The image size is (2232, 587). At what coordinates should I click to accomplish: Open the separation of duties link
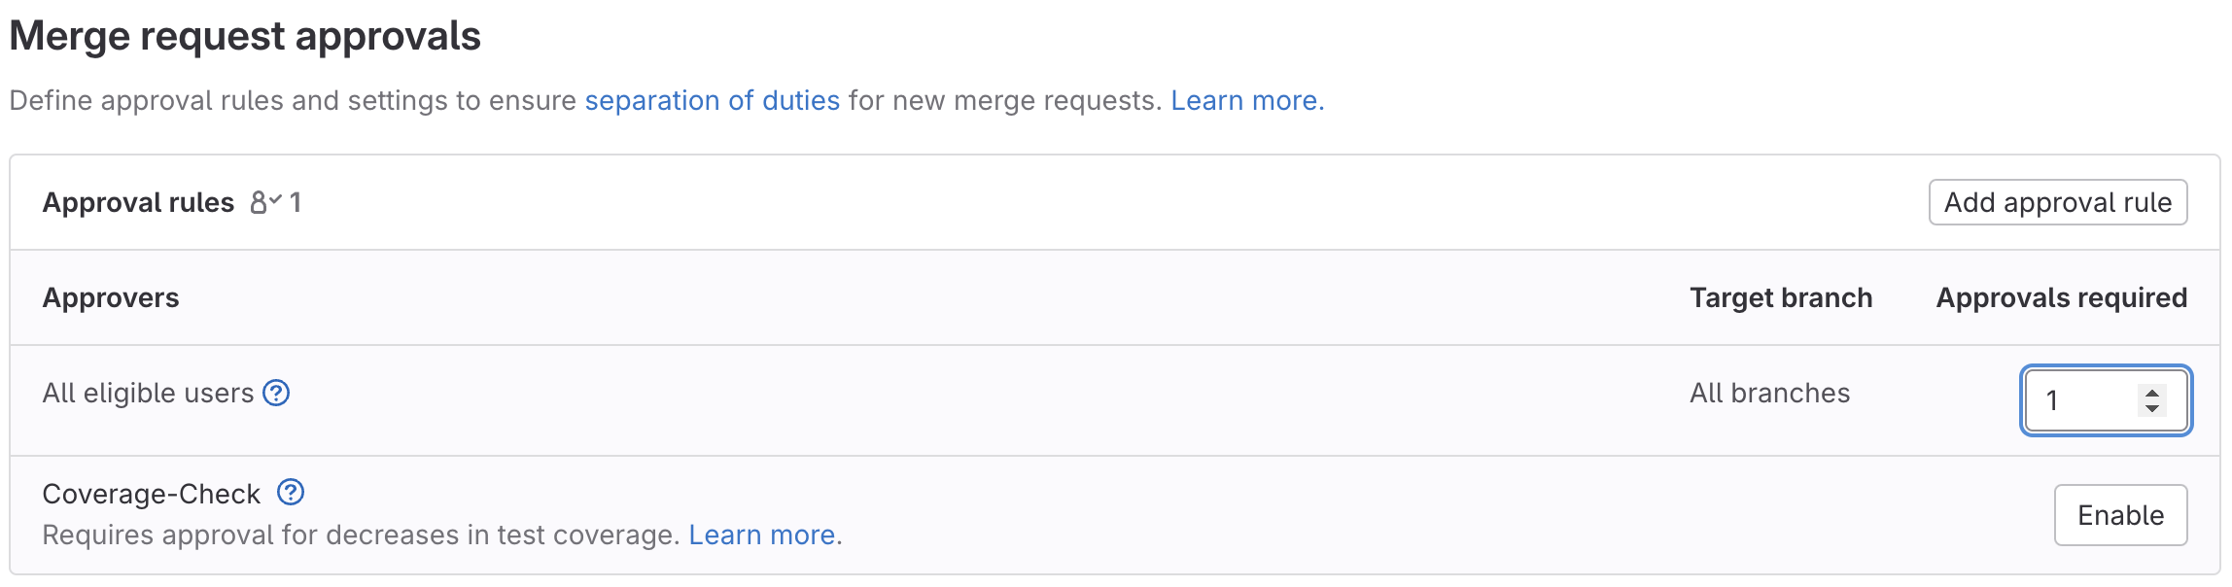pyautogui.click(x=712, y=100)
